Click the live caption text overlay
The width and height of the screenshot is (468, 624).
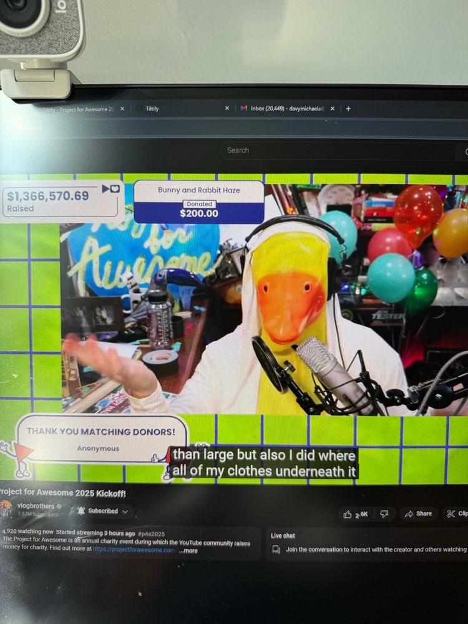(263, 463)
